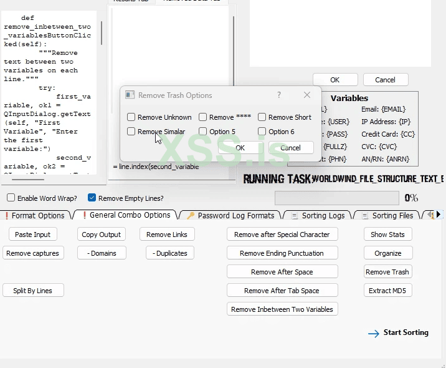Image resolution: width=446 pixels, height=368 pixels.
Task: Click the Remove After Space button
Action: coord(282,272)
